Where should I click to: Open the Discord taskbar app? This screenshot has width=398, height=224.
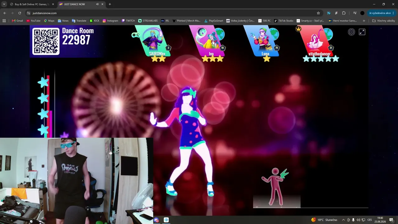pyautogui.click(x=156, y=220)
